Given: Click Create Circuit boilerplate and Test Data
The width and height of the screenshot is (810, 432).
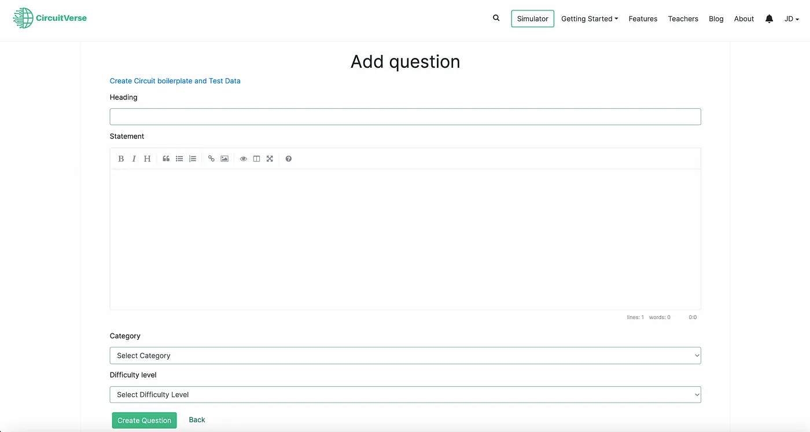Looking at the screenshot, I should [x=175, y=80].
